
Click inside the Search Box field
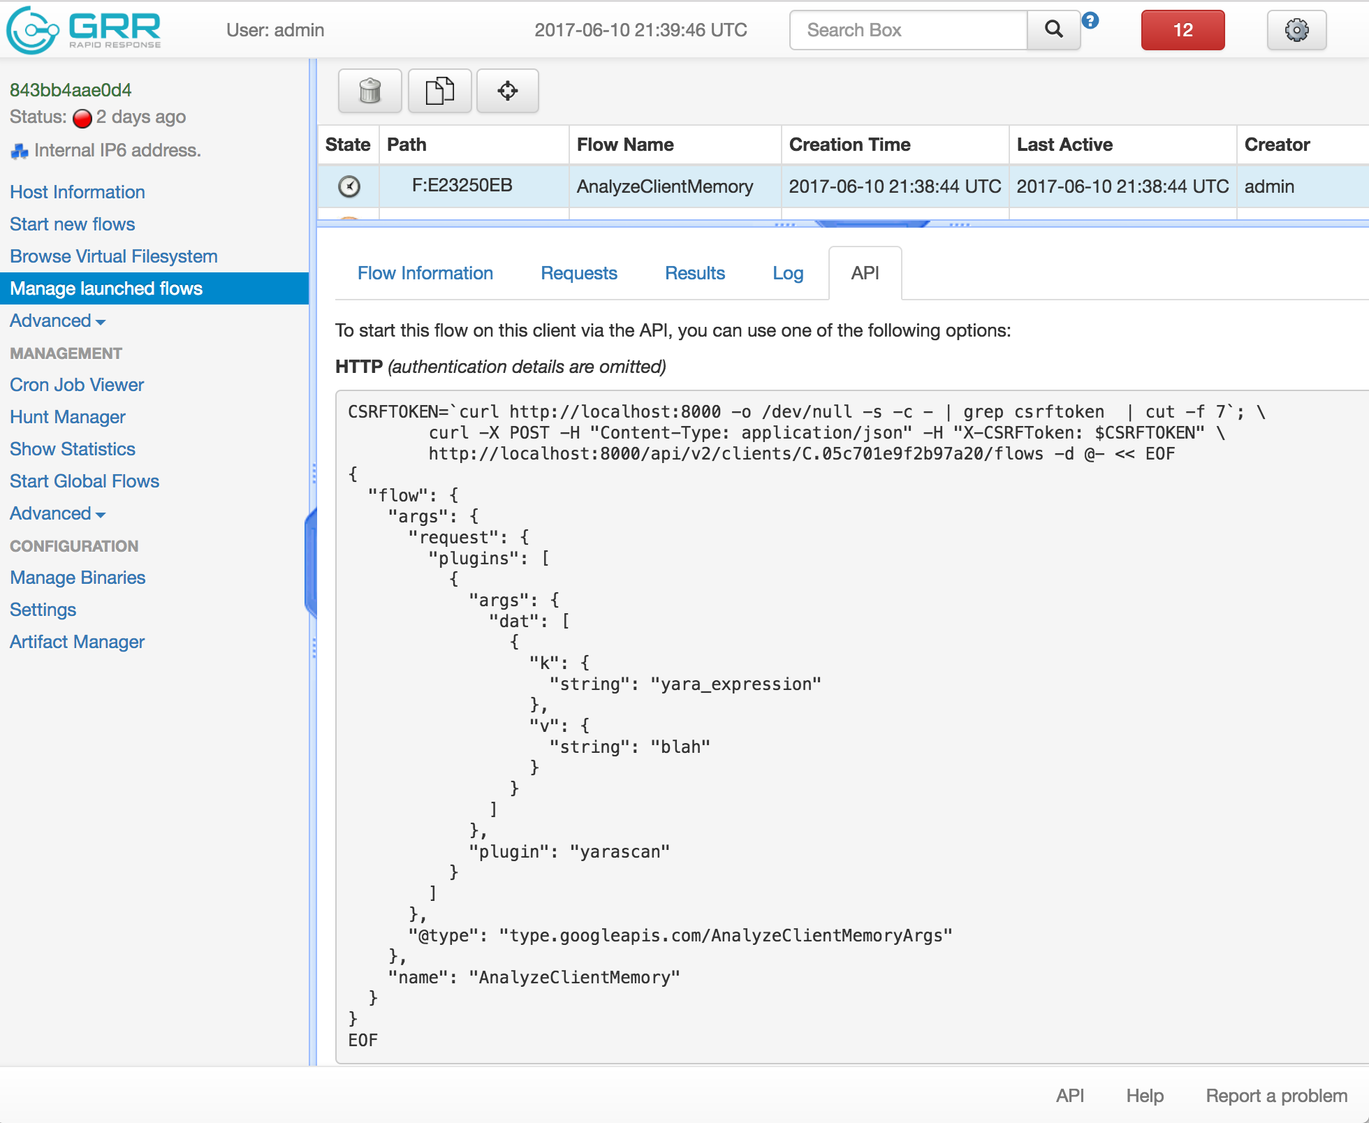(908, 30)
